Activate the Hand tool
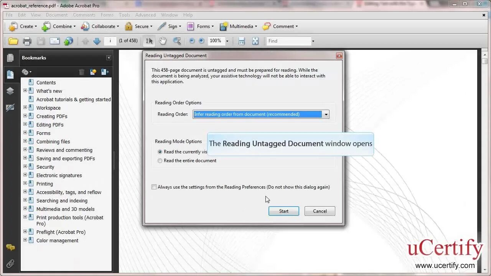Screen dimensions: 491x276 point(163,41)
